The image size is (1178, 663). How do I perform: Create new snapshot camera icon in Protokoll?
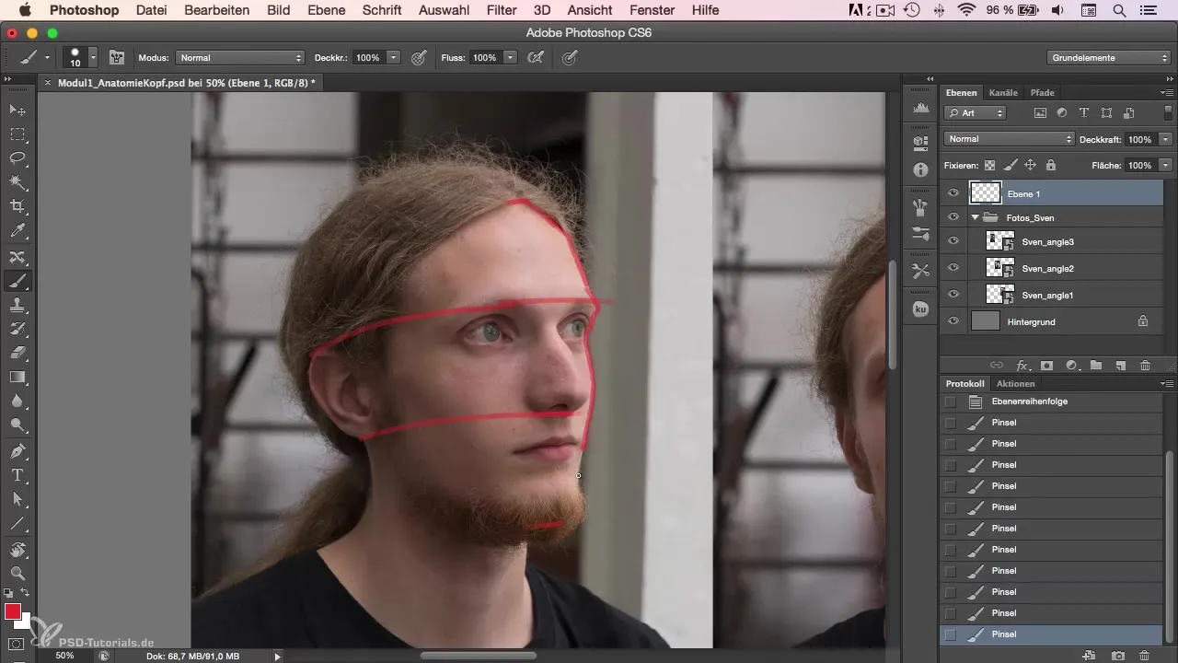[1117, 656]
